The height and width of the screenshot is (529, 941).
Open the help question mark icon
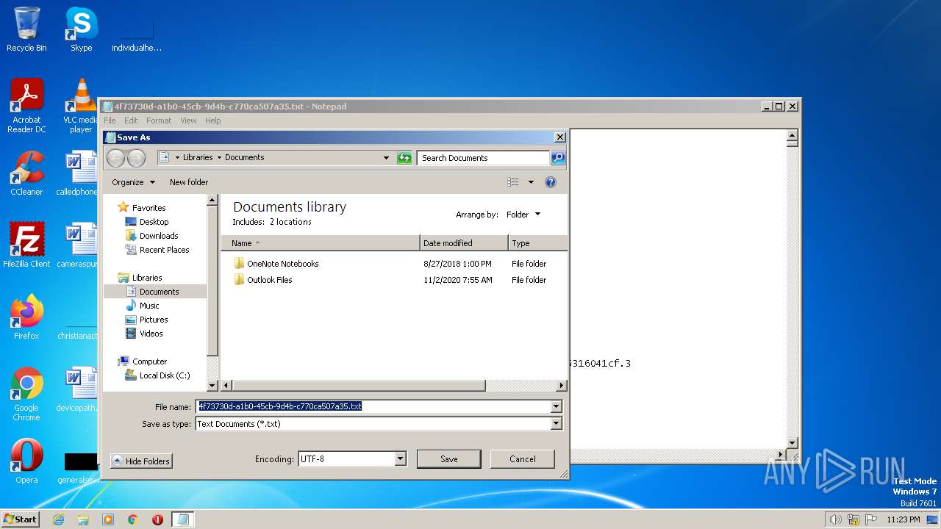point(551,182)
